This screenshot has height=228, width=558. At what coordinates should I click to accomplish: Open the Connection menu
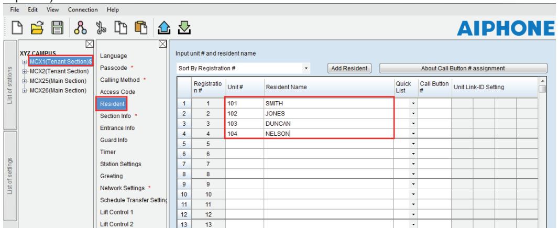pos(83,9)
